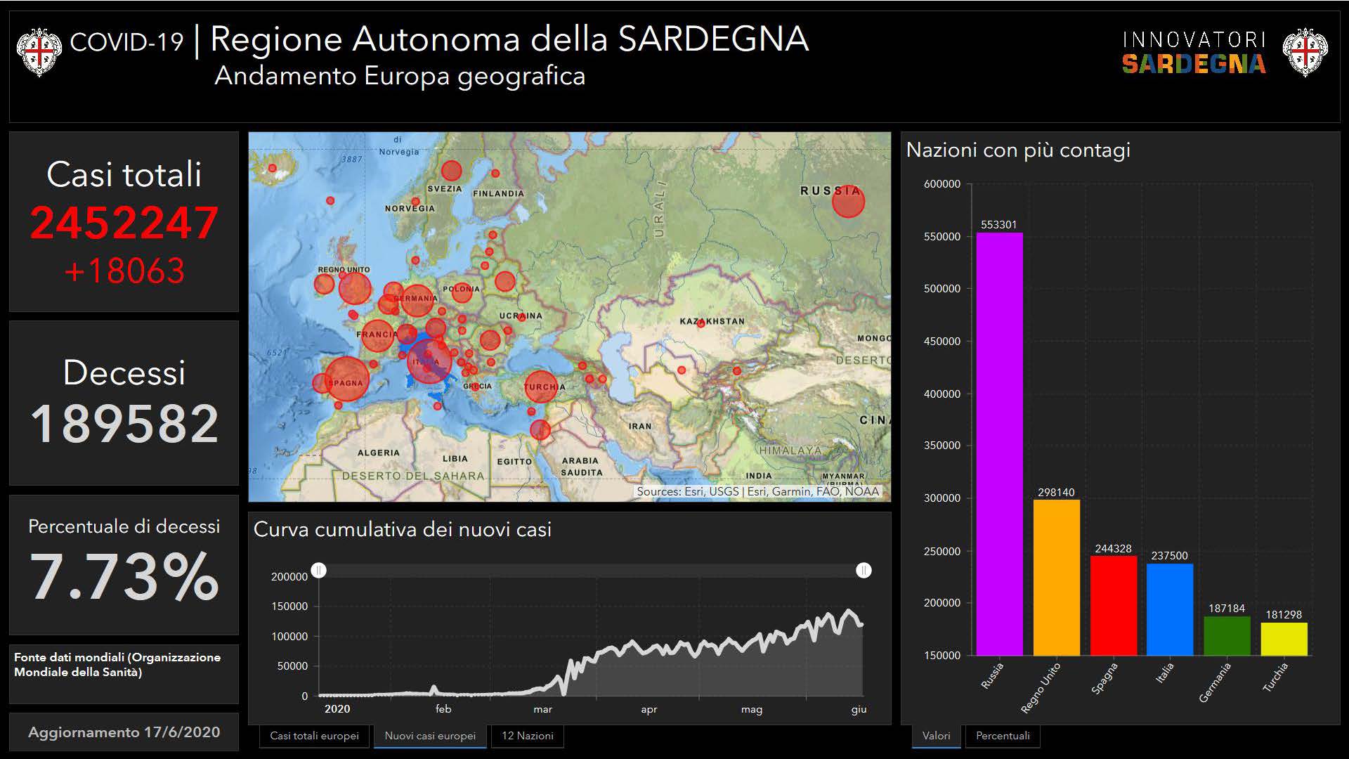Click the Regno Unito map bubble
The width and height of the screenshot is (1349, 759).
[x=354, y=287]
